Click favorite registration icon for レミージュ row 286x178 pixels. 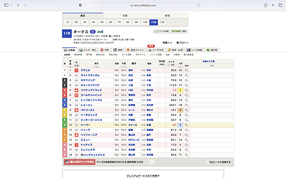[186, 105]
